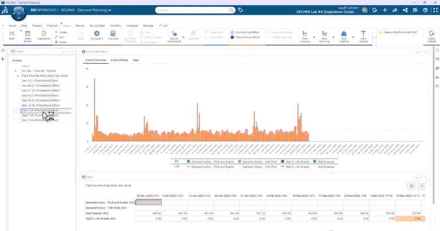
Task: Click the Create button in ribbon
Action: point(62,33)
